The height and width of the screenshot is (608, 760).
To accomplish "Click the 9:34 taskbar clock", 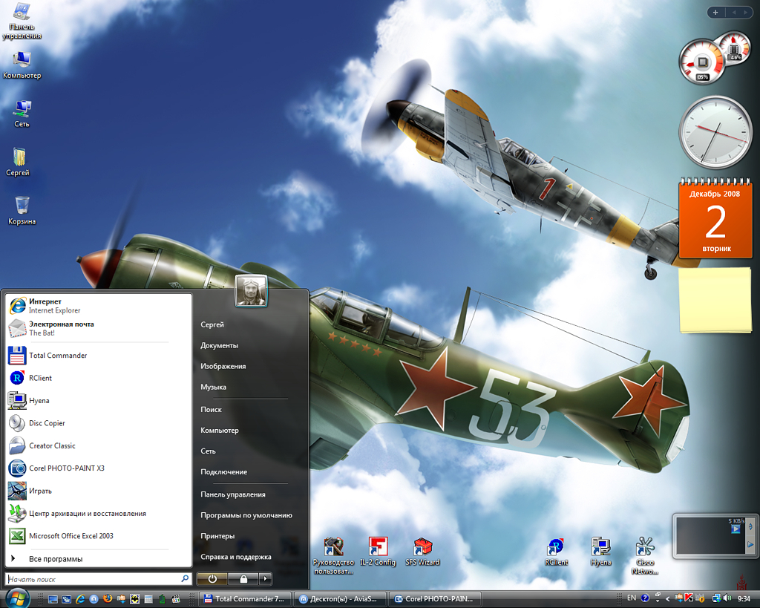I will tap(744, 599).
